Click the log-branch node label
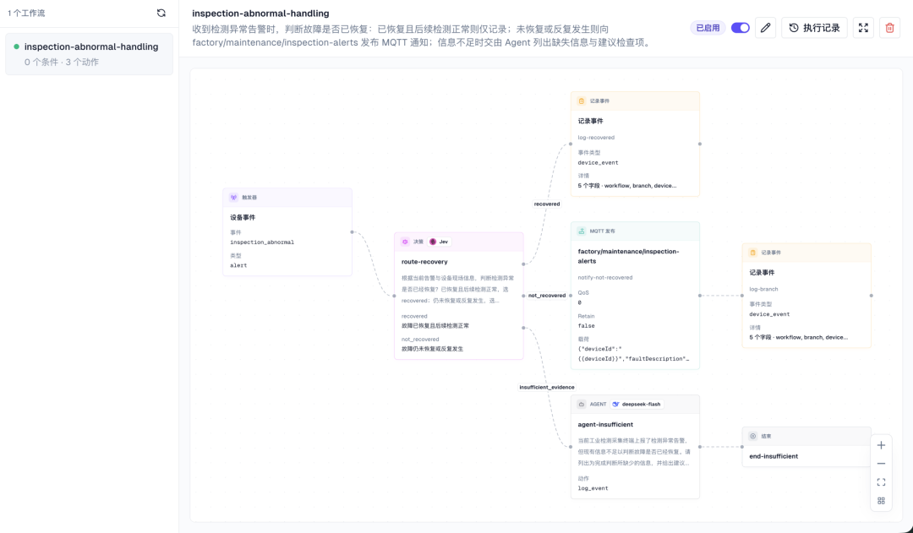Image resolution: width=913 pixels, height=533 pixels. [x=764, y=289]
